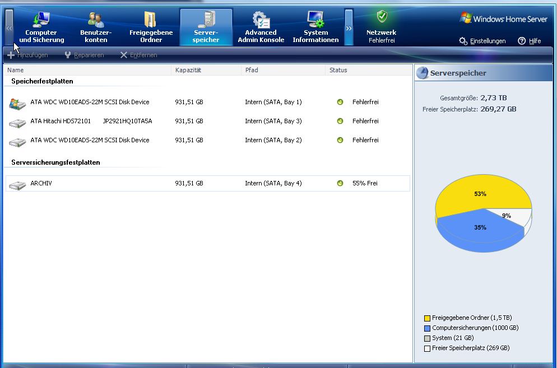Sort by Kapazität column header
This screenshot has width=557, height=368.
[206, 70]
